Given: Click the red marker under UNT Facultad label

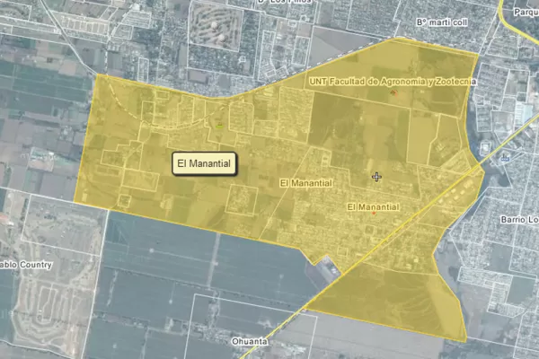Looking at the screenshot, I should point(393,93).
